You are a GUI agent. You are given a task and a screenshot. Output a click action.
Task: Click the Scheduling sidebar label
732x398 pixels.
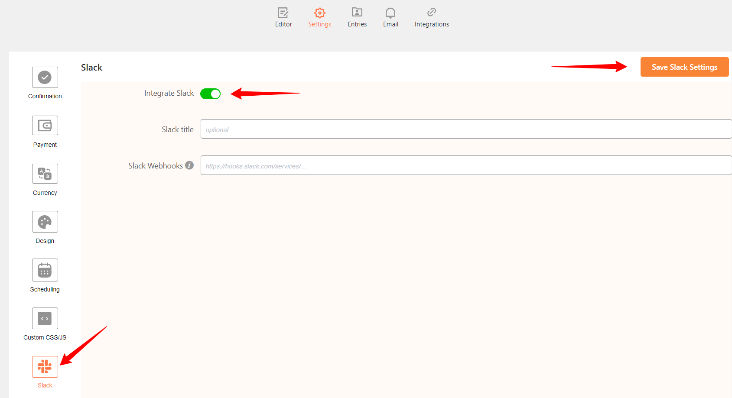pyautogui.click(x=45, y=289)
